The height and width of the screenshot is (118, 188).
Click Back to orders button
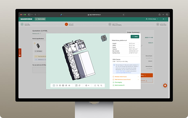pos(40,19)
